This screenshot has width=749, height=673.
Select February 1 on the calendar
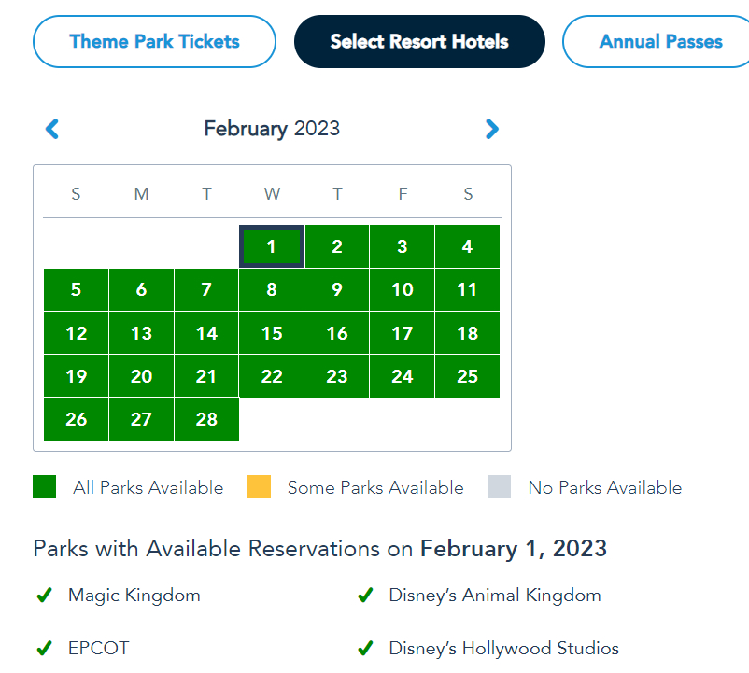(x=272, y=247)
